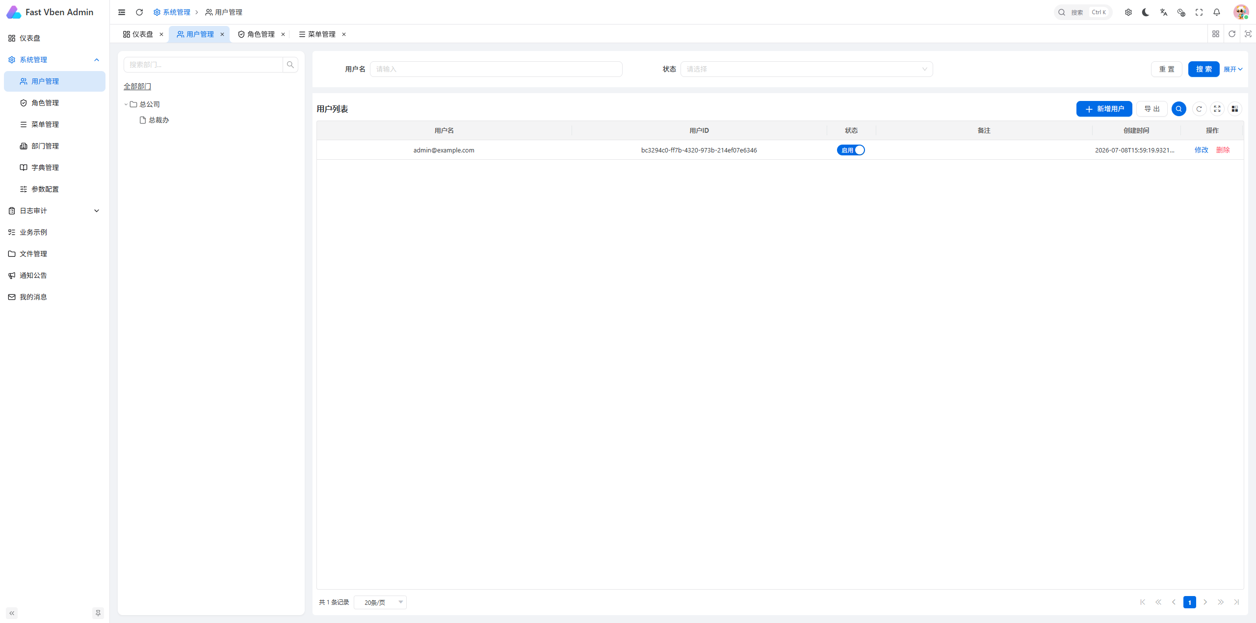Image resolution: width=1256 pixels, height=623 pixels.
Task: Open the user avatar menu
Action: point(1241,12)
